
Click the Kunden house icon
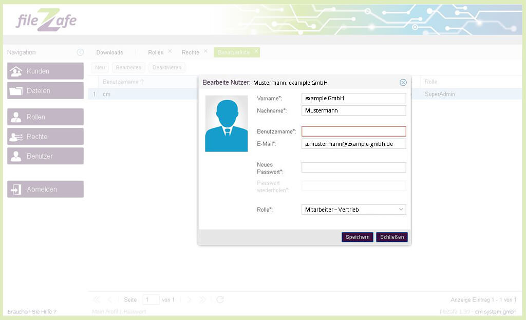(16, 71)
